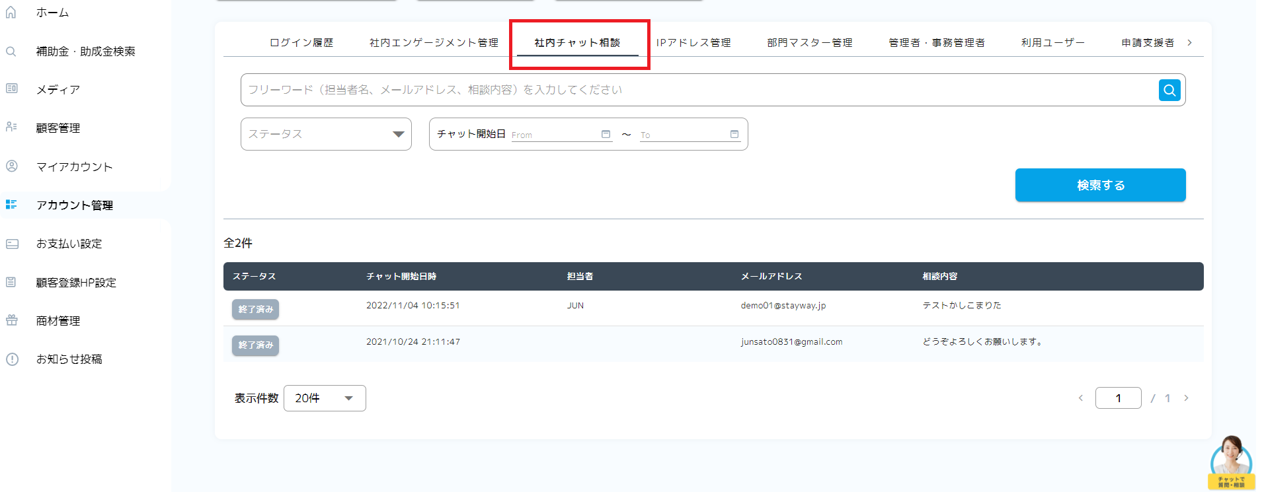Open マイアカウント in the sidebar
Screen dimensions: 1264x492
point(75,166)
